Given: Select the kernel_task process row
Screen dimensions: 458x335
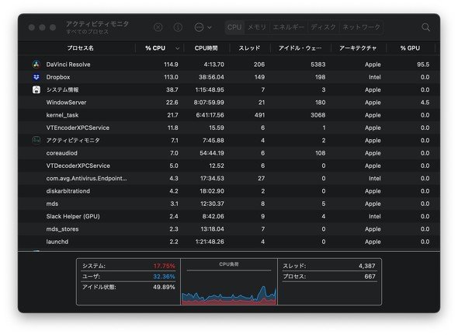Looking at the screenshot, I should pyautogui.click(x=229, y=115).
